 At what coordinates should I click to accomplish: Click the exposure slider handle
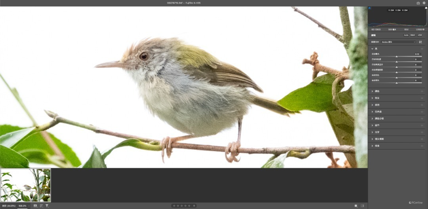tap(396, 57)
